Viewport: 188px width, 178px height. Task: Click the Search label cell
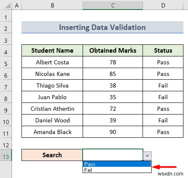[x=52, y=155]
